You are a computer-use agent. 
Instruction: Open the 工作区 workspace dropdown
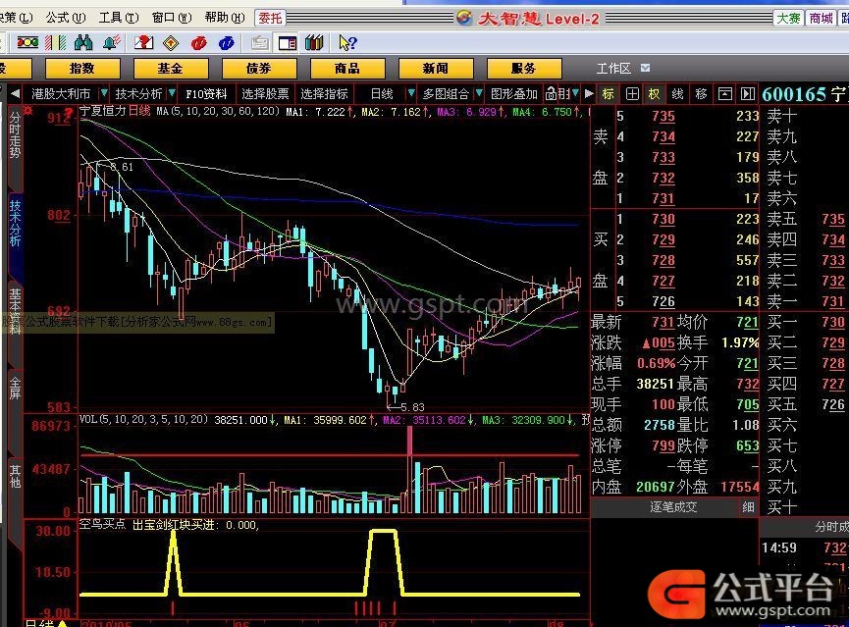(646, 69)
